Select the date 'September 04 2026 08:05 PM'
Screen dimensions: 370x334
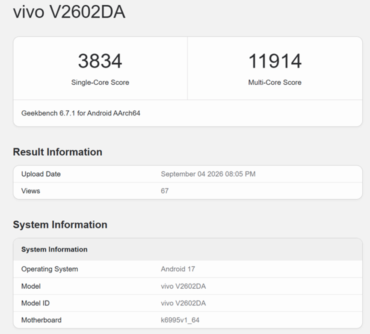tap(208, 174)
